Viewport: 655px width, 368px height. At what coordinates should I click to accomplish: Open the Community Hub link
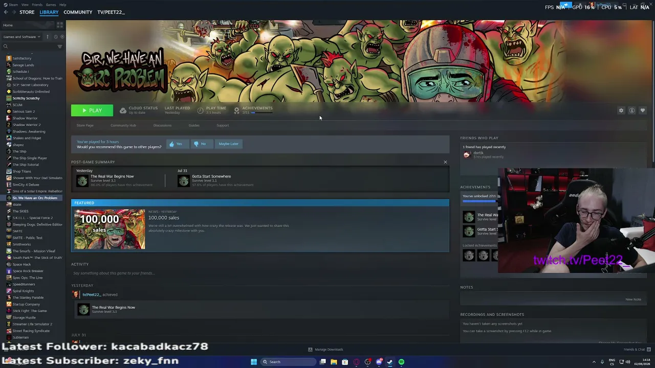123,125
